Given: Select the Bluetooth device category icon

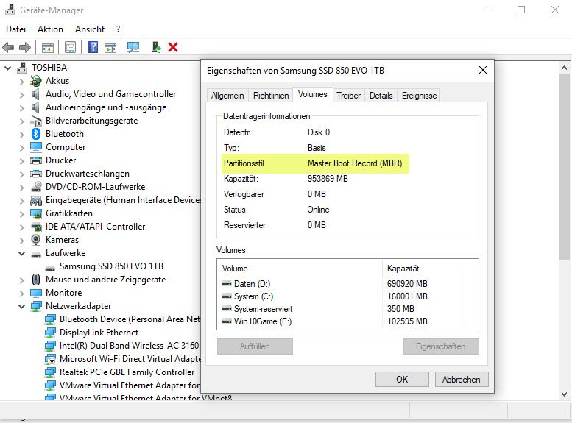Looking at the screenshot, I should (36, 134).
